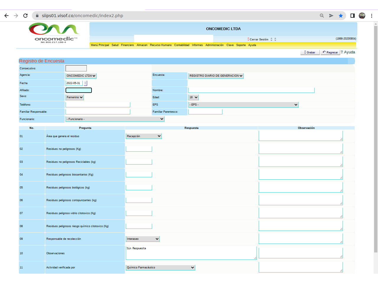
Task: Expand the Funcionario dropdown
Action: tap(115, 119)
